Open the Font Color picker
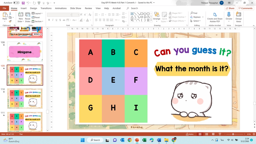This screenshot has height=144, width=256. click(x=87, y=20)
